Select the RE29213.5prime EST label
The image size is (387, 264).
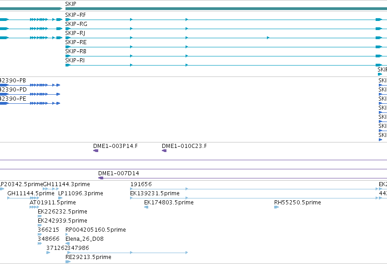click(88, 257)
